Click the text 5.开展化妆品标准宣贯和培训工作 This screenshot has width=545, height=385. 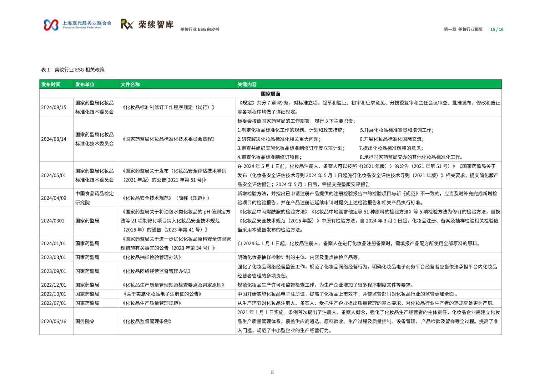[397, 130]
